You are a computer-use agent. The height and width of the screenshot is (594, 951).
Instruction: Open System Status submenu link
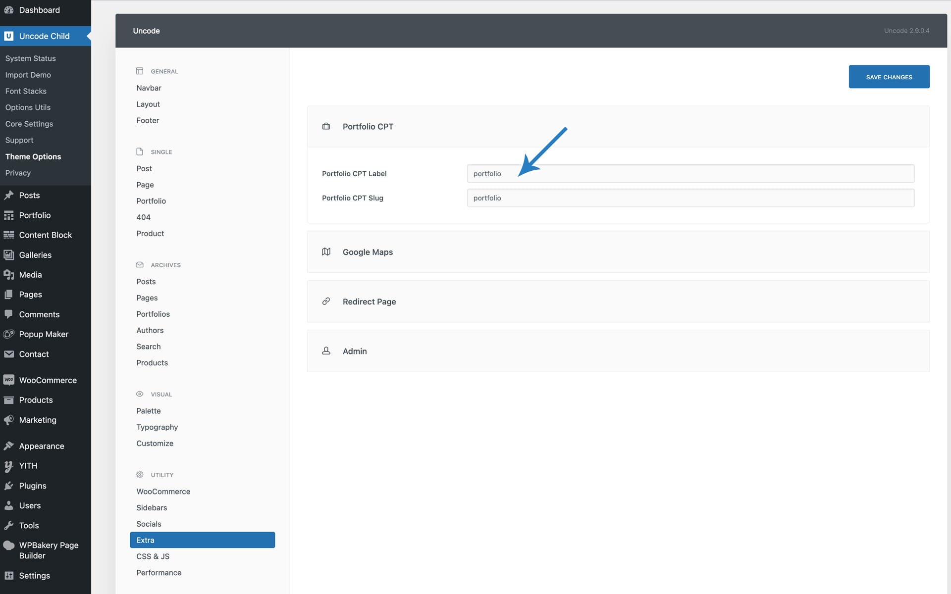(x=30, y=58)
